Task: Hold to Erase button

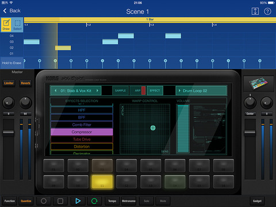Action: coord(11,63)
